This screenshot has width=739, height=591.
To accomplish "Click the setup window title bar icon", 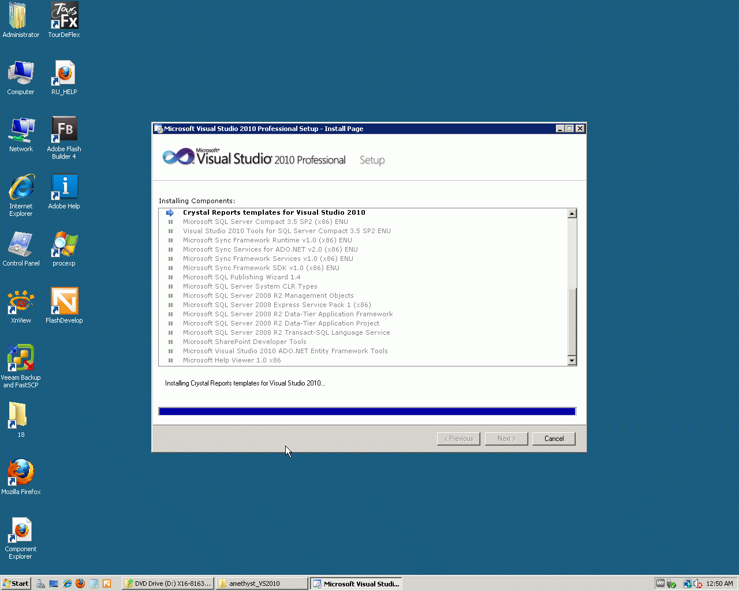I will pos(158,129).
